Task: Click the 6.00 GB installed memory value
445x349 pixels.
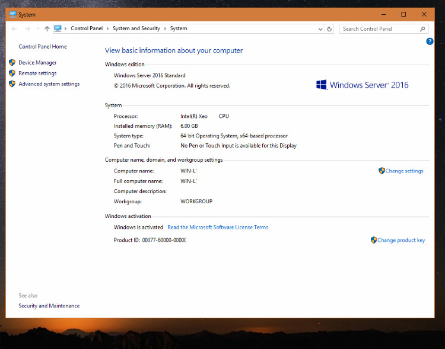Action: pyautogui.click(x=189, y=126)
